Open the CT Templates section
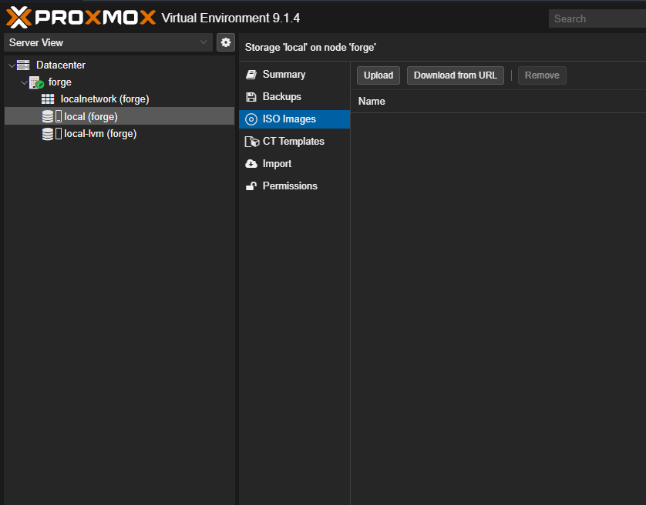 [x=293, y=142]
